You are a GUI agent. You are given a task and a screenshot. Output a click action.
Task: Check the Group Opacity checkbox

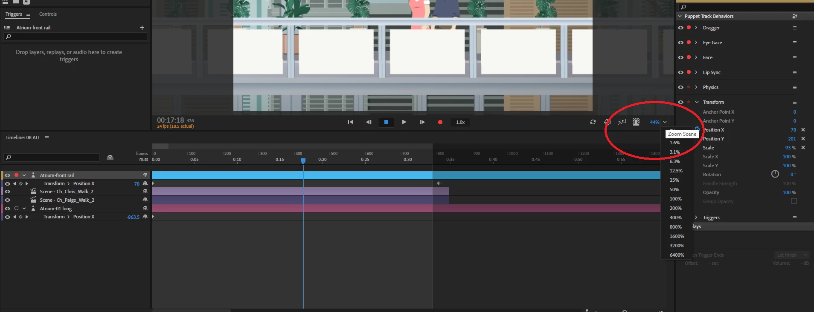point(794,201)
